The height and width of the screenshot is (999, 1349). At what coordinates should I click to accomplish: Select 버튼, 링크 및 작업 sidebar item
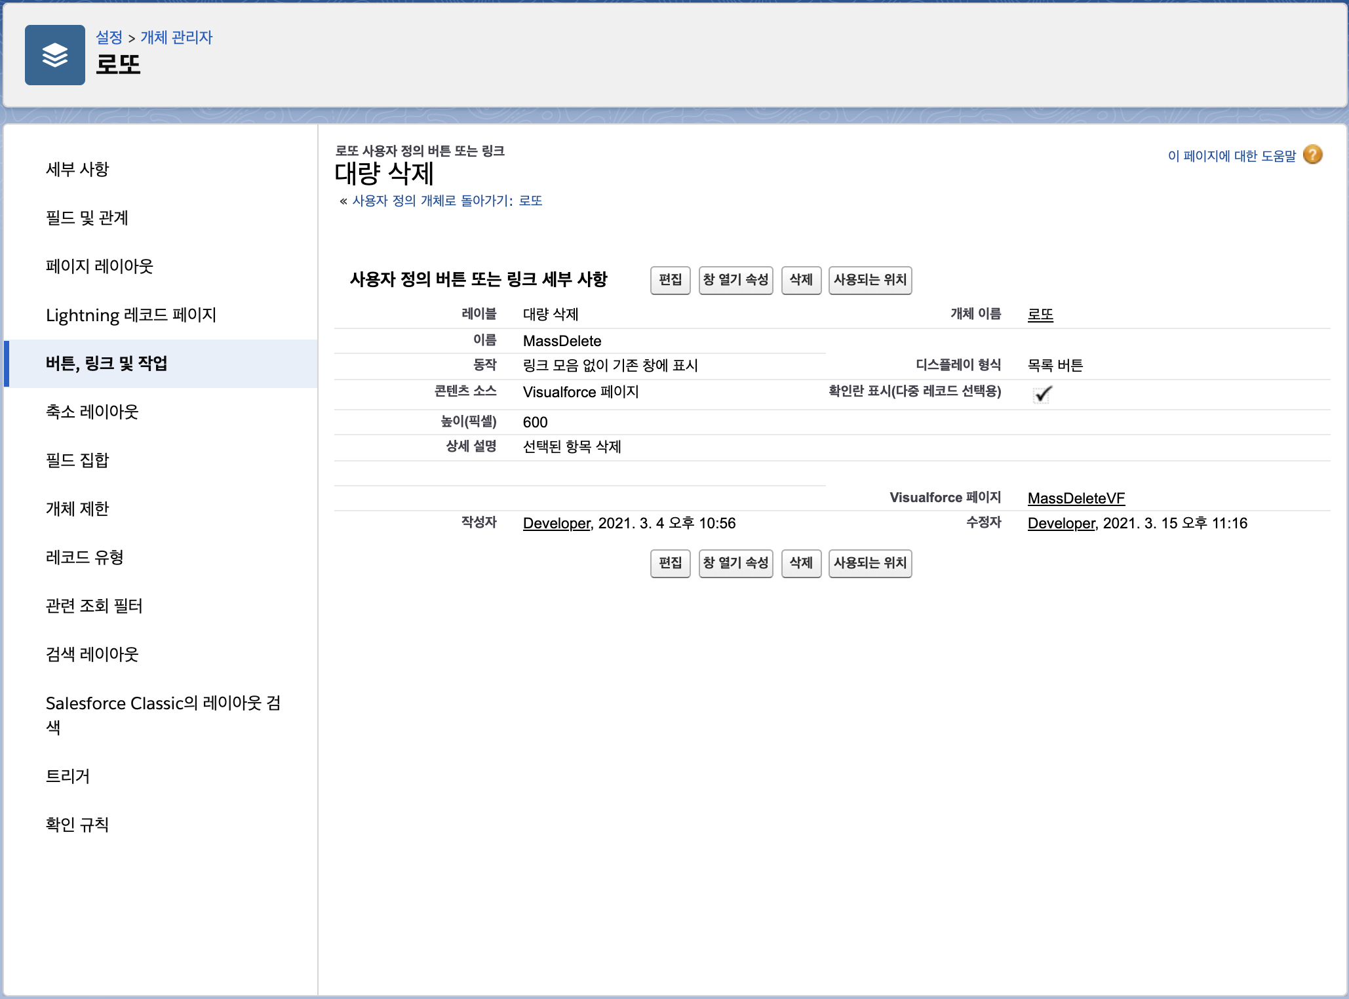[x=106, y=363]
